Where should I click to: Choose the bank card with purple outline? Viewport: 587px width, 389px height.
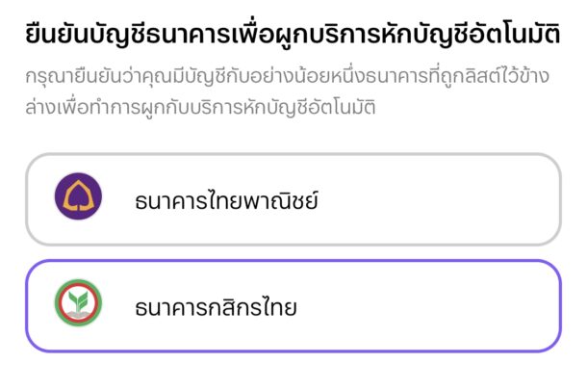(293, 306)
